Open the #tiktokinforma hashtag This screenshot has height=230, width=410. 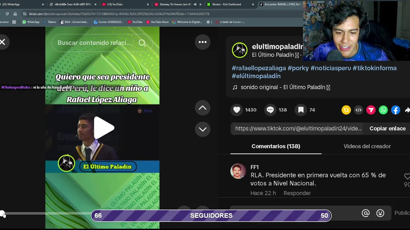[374, 68]
